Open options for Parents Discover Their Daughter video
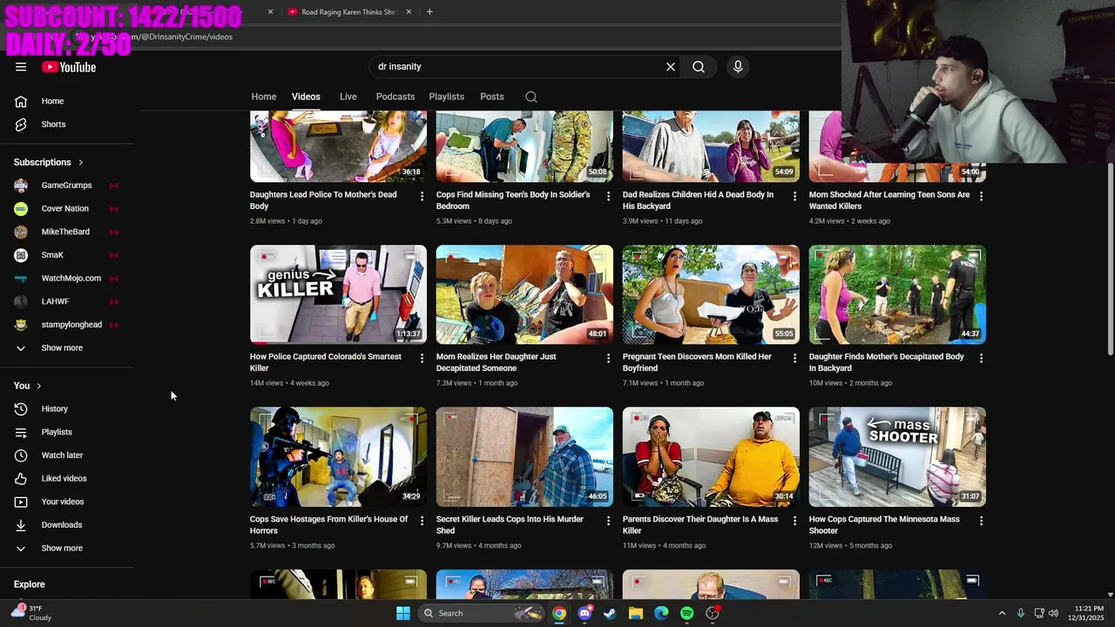 coord(794,521)
